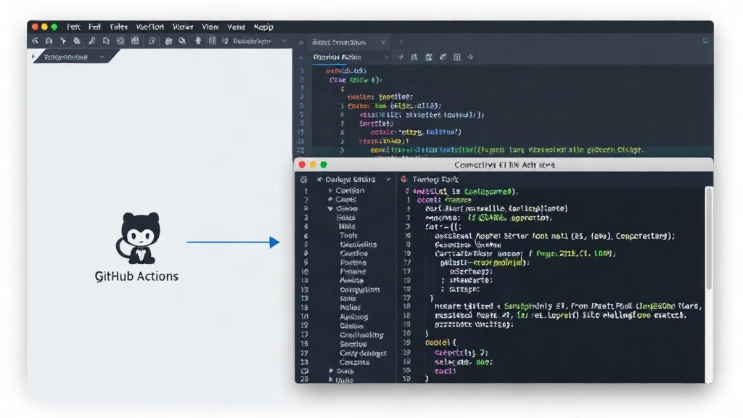Image resolution: width=743 pixels, height=418 pixels.
Task: Expand the triangle in the left panel header
Action: point(33,57)
